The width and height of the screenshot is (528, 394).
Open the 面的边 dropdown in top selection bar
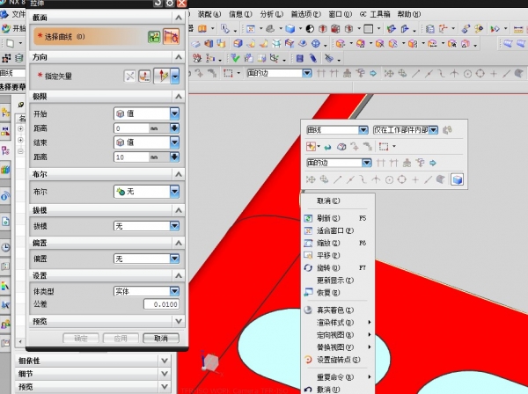(279, 73)
